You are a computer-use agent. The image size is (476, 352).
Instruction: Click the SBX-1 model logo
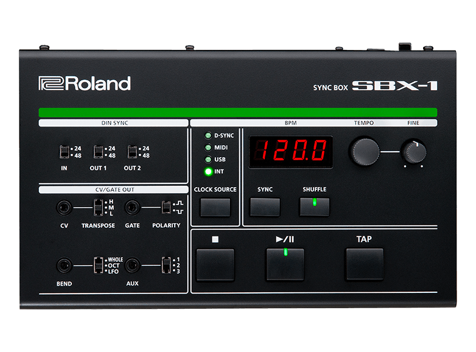[394, 86]
